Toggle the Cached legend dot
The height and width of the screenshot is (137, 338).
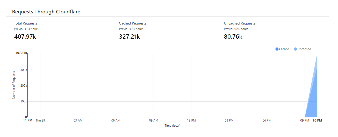(277, 49)
